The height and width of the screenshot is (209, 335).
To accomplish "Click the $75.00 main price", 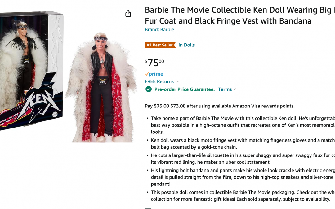I will (x=154, y=63).
